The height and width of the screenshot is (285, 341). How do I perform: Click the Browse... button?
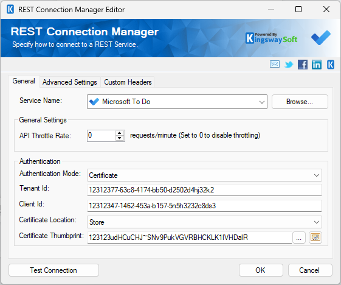tap(300, 102)
